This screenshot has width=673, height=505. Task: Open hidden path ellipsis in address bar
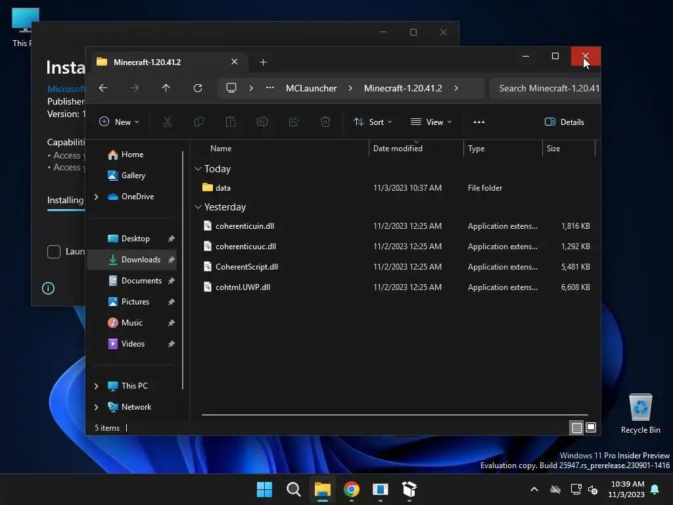tap(270, 87)
